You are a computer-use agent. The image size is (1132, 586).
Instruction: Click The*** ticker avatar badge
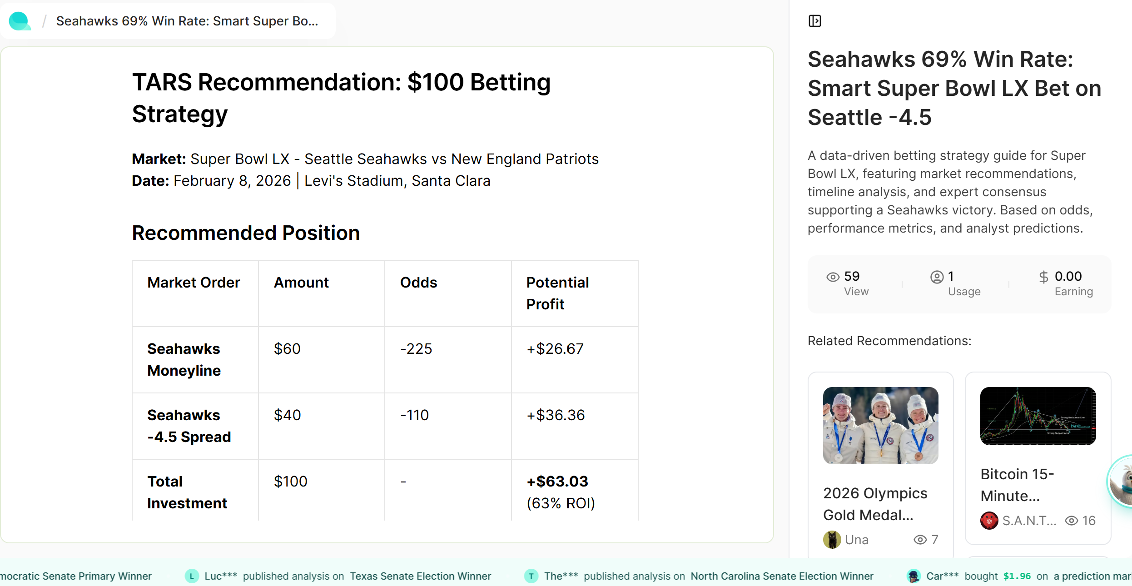[531, 576]
